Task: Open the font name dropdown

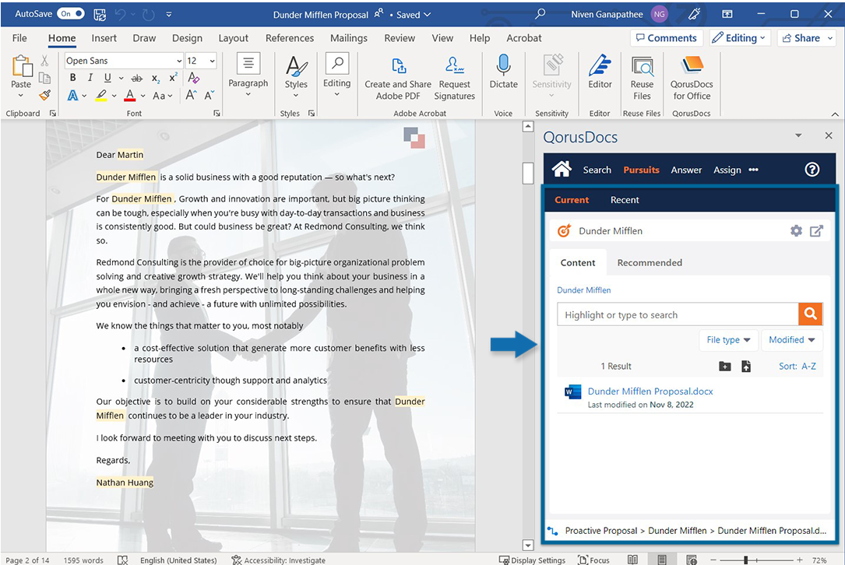Action: point(179,61)
